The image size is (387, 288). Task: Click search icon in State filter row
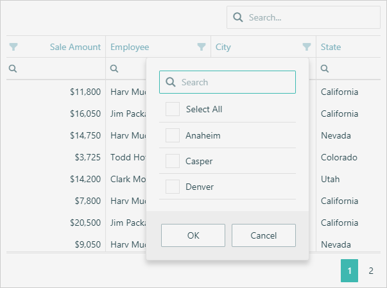325,69
